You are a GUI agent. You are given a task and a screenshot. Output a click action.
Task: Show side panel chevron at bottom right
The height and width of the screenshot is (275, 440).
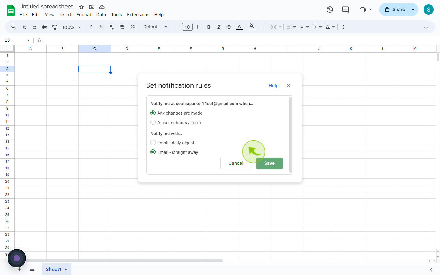pos(431,270)
